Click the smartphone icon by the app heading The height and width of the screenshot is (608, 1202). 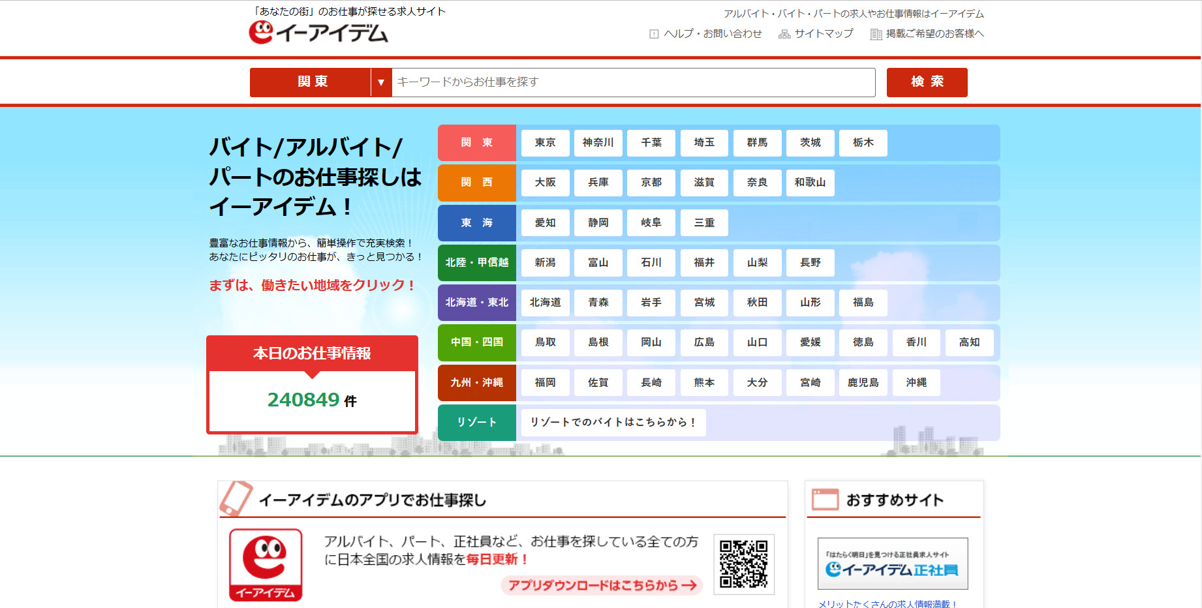click(236, 498)
